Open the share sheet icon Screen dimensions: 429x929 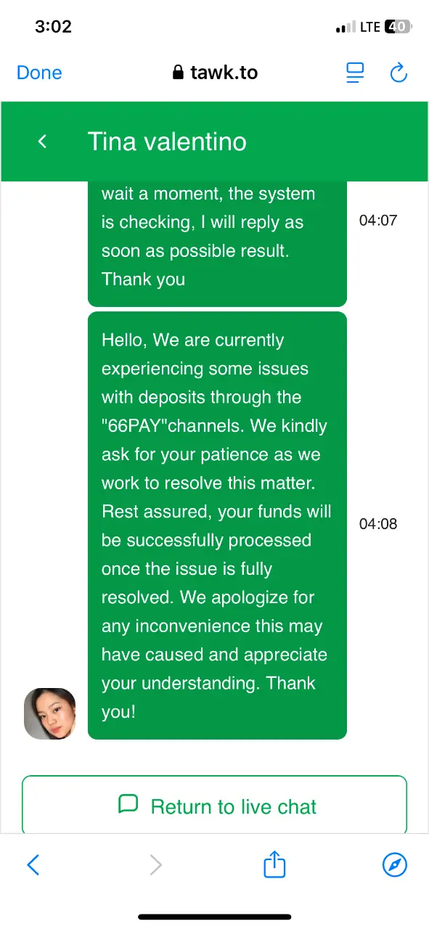coord(274,864)
